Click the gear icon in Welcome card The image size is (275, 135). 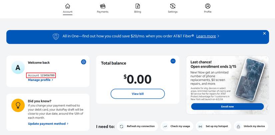(x=84, y=62)
